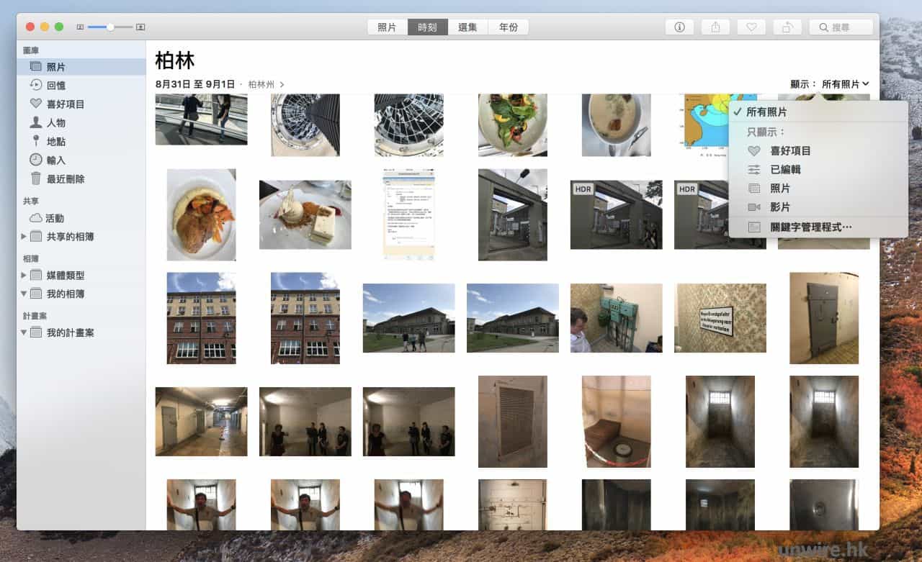Image resolution: width=922 pixels, height=562 pixels.
Task: Collapse 我的相簿 disclosure triangle
Action: click(24, 294)
